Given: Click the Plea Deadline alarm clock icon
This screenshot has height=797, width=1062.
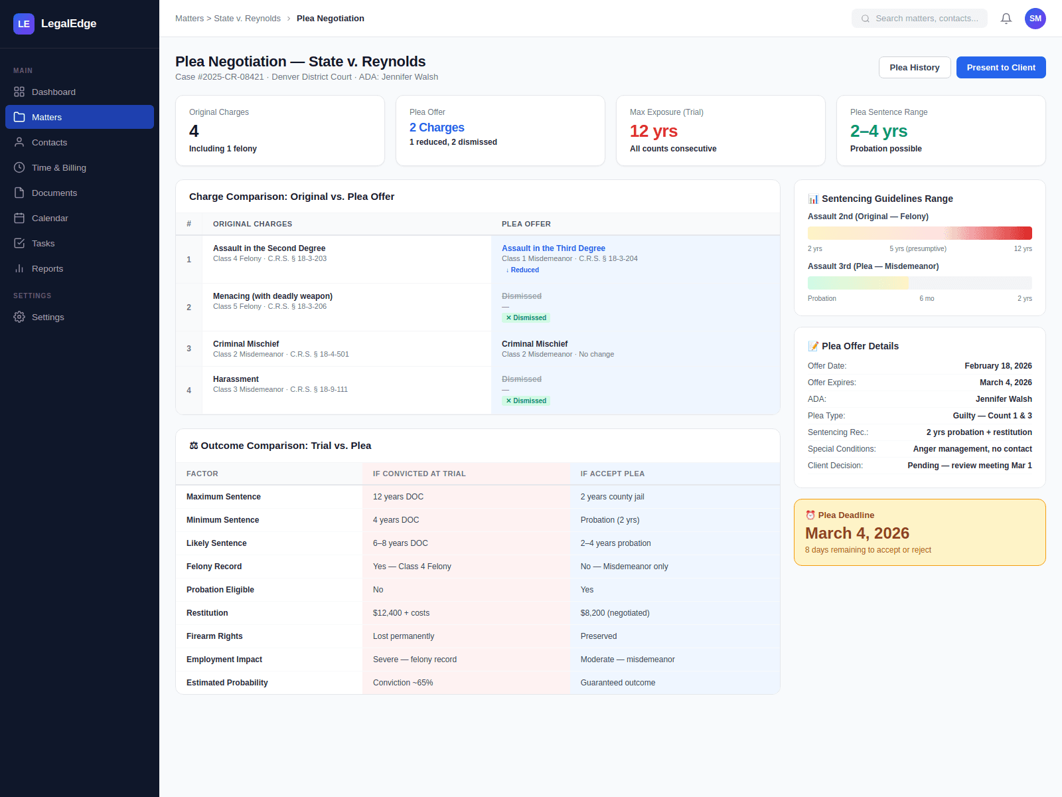Looking at the screenshot, I should click(x=810, y=515).
